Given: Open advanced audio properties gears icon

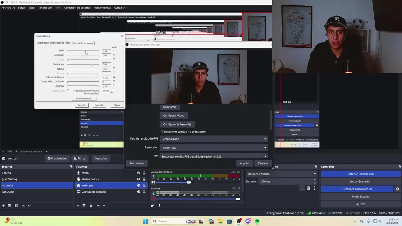Looking at the screenshot, I should pos(152,206).
